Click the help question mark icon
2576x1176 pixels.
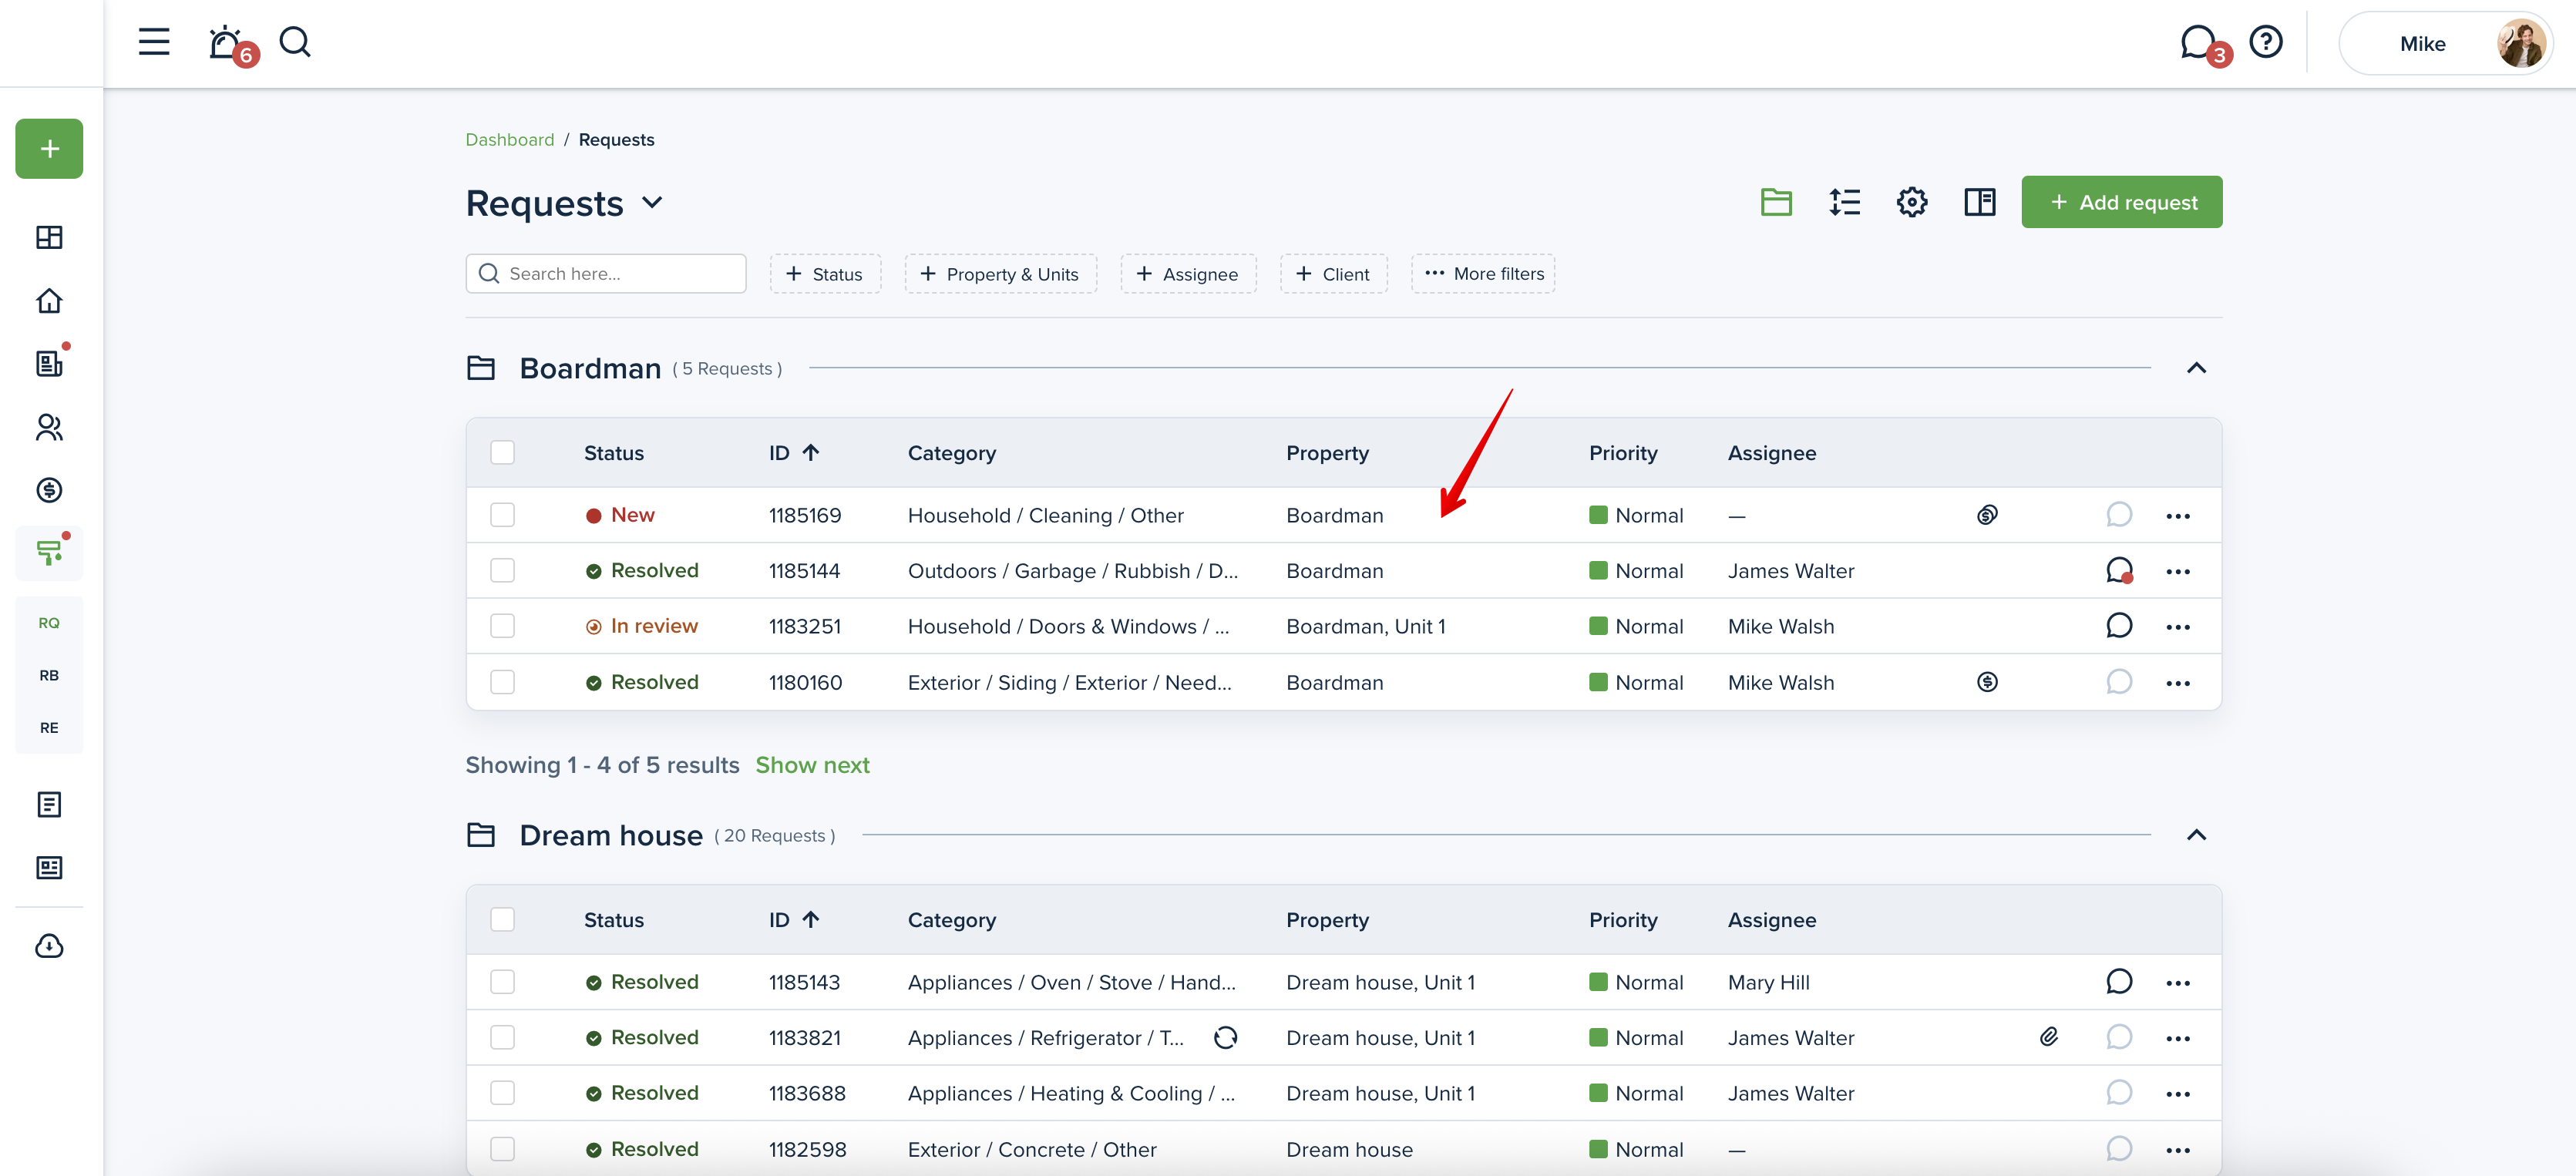(2265, 42)
